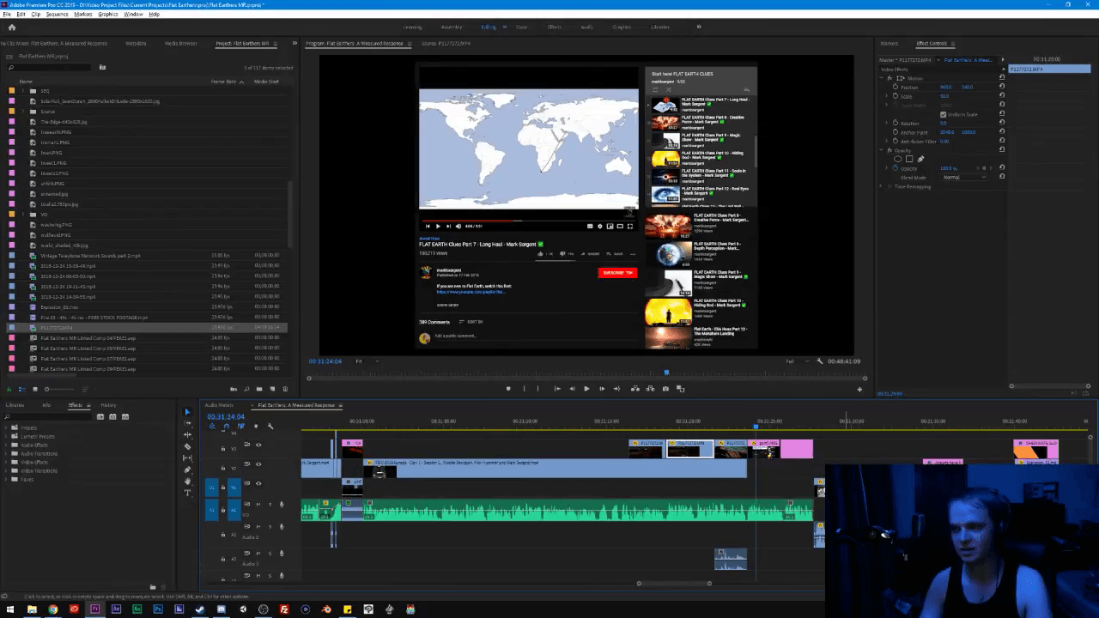This screenshot has height=618, width=1099.
Task: Toggle lock on V3 track
Action: point(223,449)
